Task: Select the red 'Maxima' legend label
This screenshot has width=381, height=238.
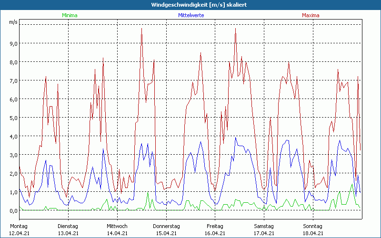Action: [x=311, y=15]
